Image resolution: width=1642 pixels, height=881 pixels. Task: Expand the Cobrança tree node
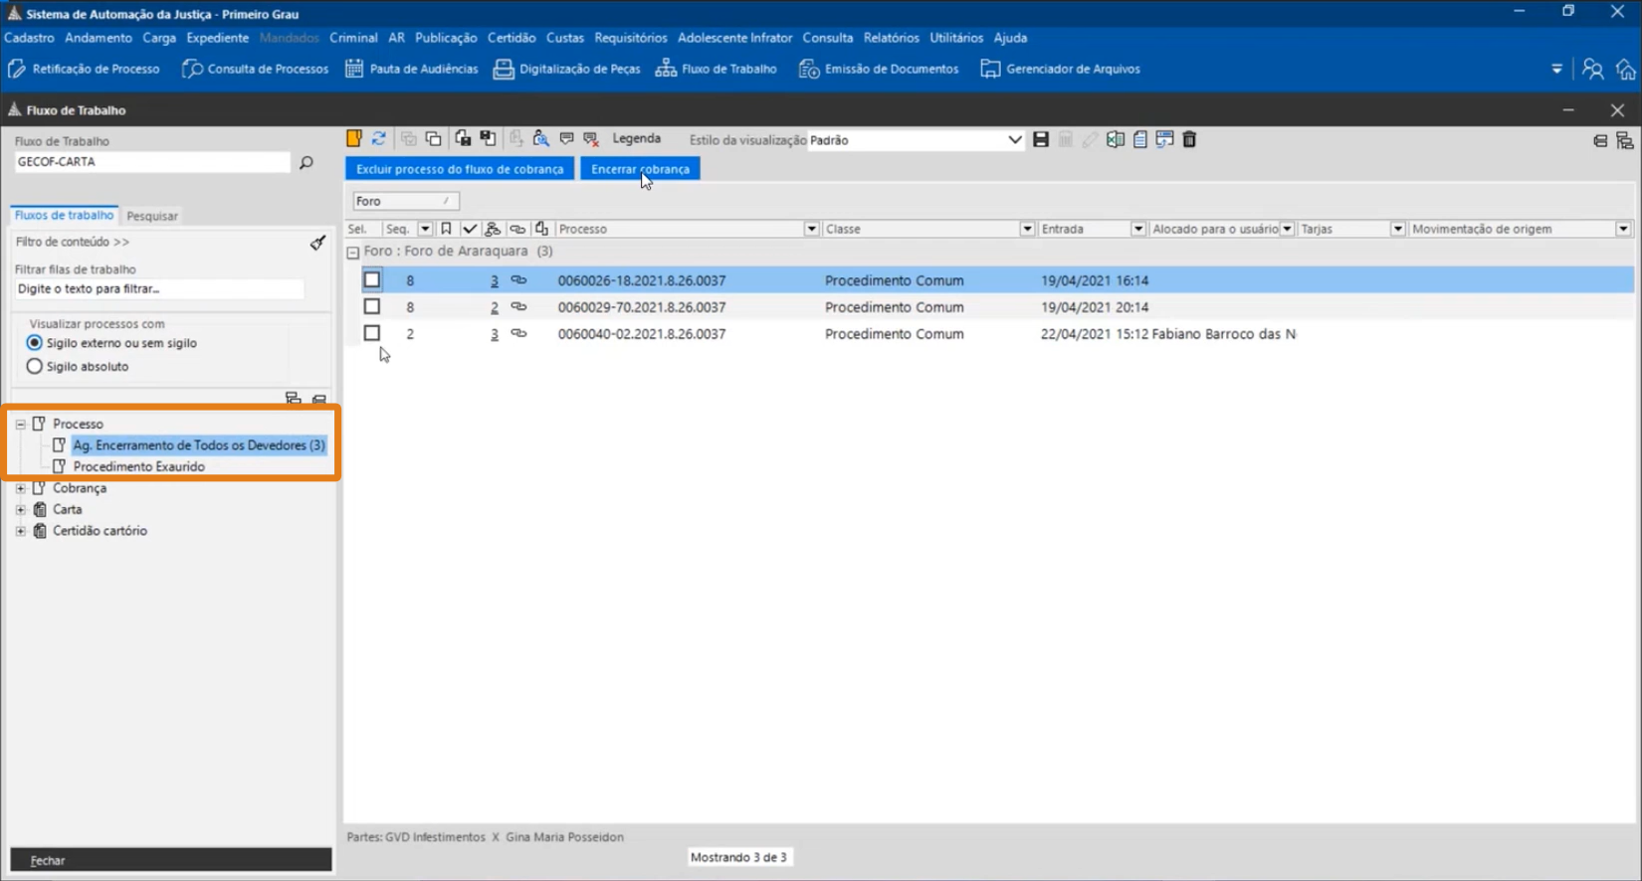tap(20, 488)
